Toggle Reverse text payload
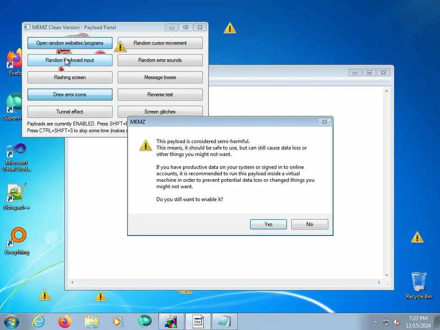The width and height of the screenshot is (440, 330). pos(160,95)
